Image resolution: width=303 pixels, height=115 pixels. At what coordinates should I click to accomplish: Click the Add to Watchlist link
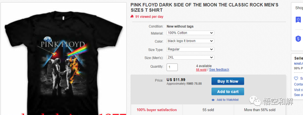pyautogui.click(x=228, y=100)
